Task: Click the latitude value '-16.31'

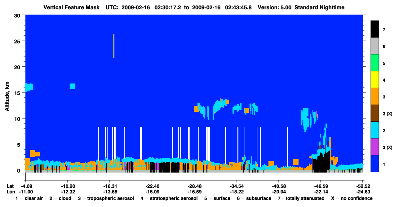Action: (109, 186)
